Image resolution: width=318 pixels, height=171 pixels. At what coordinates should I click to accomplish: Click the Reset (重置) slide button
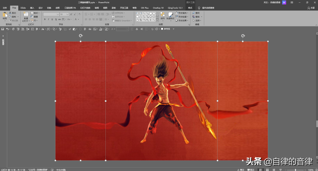(x=34, y=17)
